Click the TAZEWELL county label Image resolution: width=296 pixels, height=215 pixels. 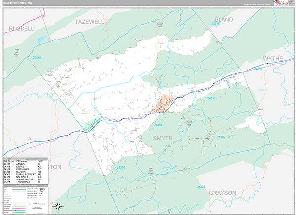pyautogui.click(x=90, y=22)
